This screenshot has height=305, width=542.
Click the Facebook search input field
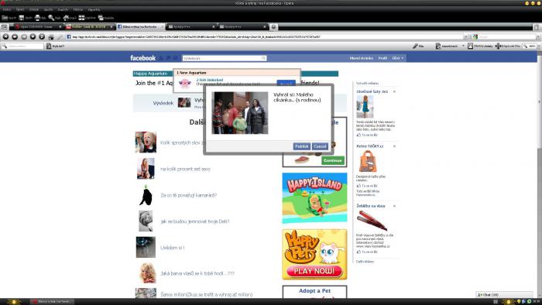point(225,58)
